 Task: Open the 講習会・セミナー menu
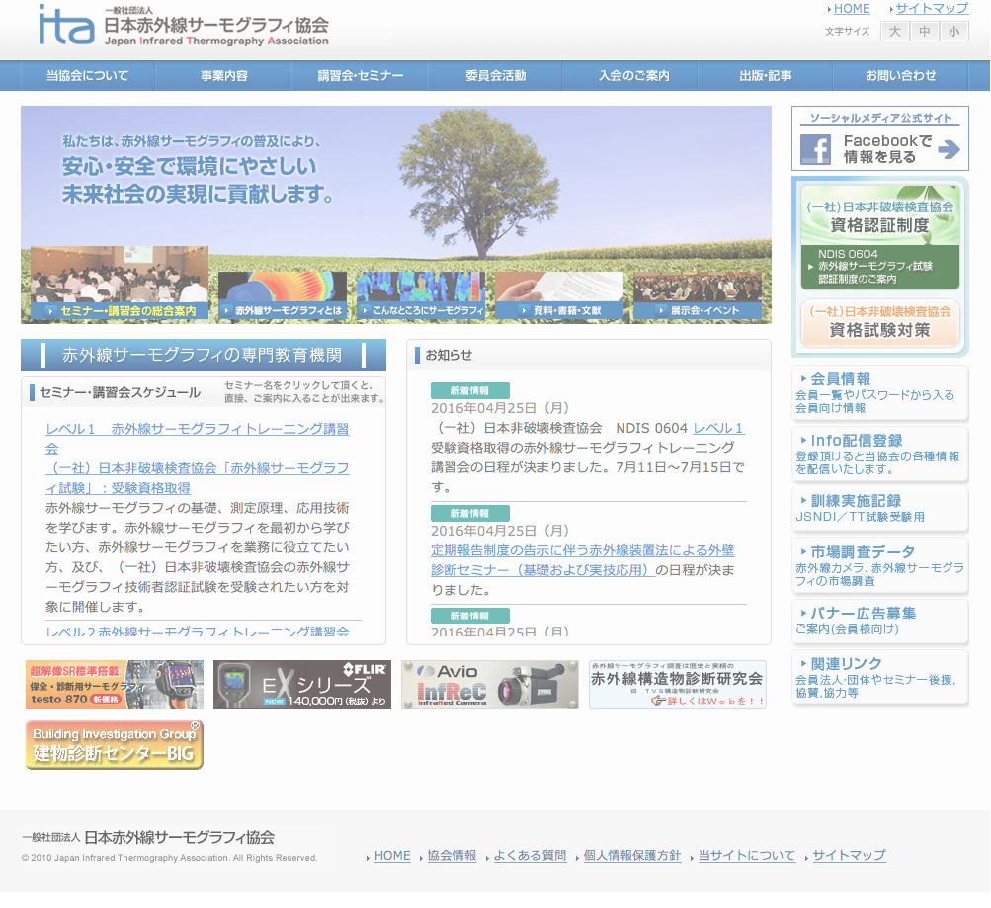(361, 76)
